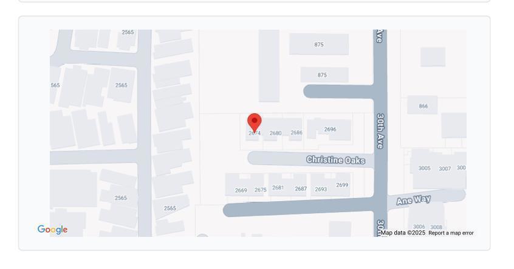Click the red location pin marker
Screen dimensions: 514x269
[x=255, y=123]
